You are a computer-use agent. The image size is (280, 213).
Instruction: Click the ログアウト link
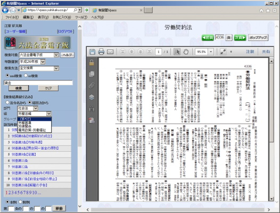[x=65, y=31]
